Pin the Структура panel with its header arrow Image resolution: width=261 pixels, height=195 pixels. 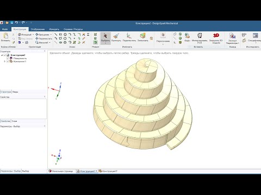click(45, 51)
